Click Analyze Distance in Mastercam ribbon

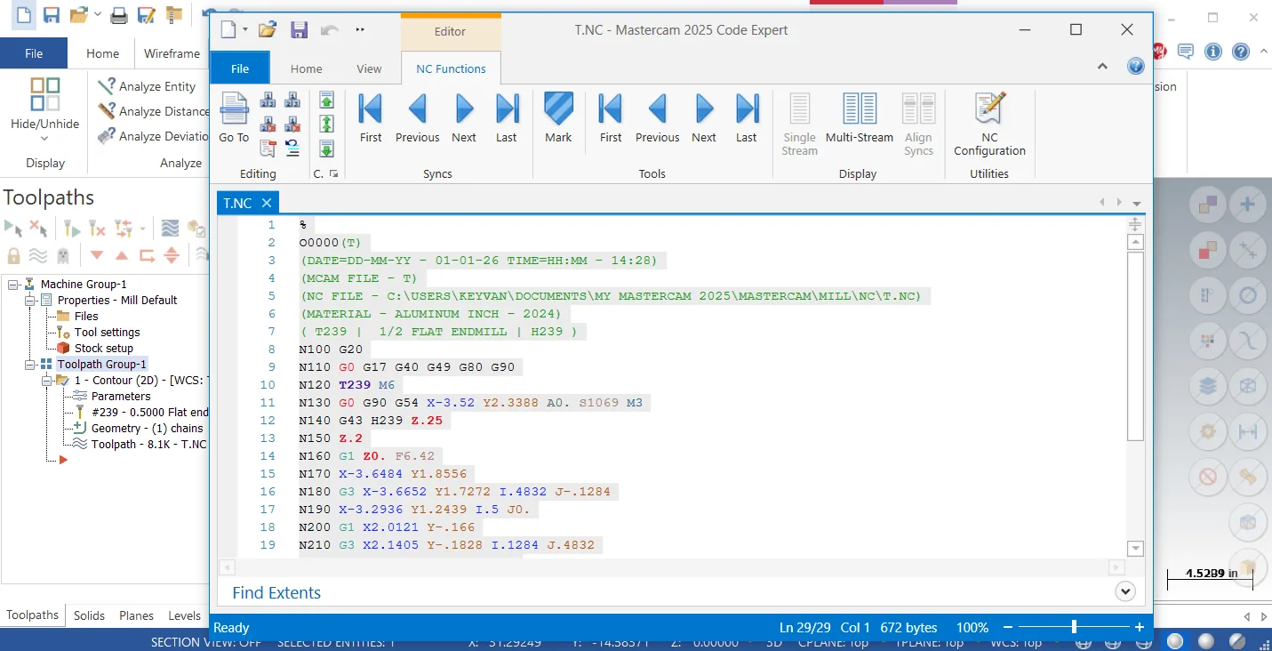[154, 111]
